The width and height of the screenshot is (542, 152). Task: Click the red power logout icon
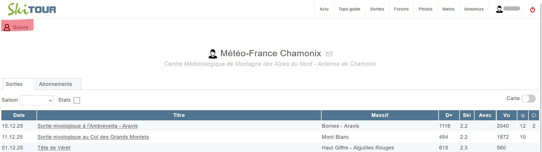[532, 10]
